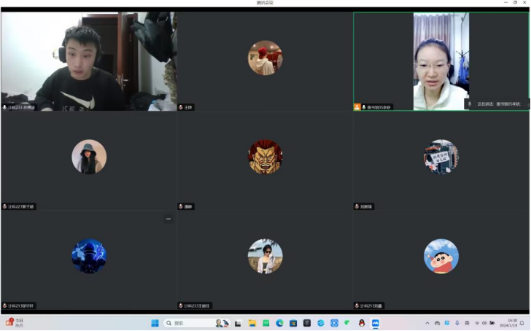Image resolution: width=531 pixels, height=331 pixels.
Task: Open Microsoft Edge from the taskbar
Action: 279,323
